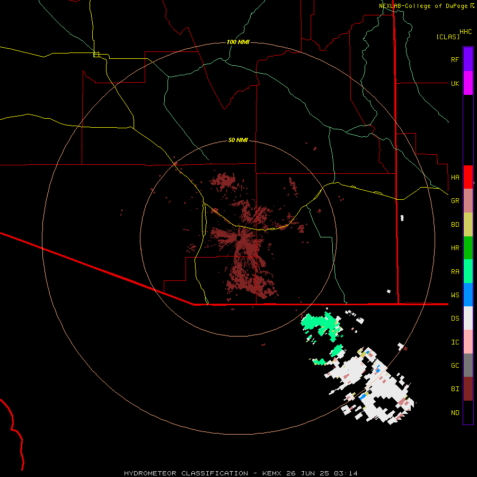Click the 100 NMI range ring label
The image size is (477, 477).
(x=238, y=42)
